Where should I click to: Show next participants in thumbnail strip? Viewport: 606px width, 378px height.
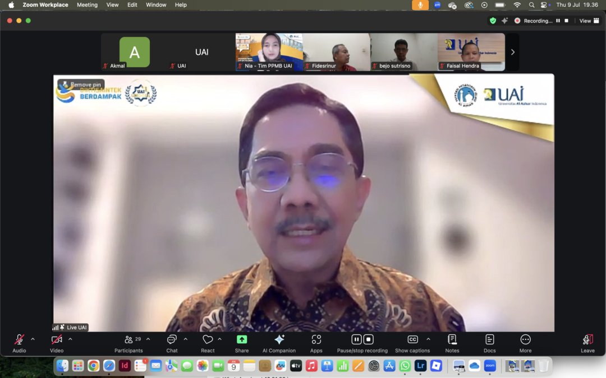point(513,52)
